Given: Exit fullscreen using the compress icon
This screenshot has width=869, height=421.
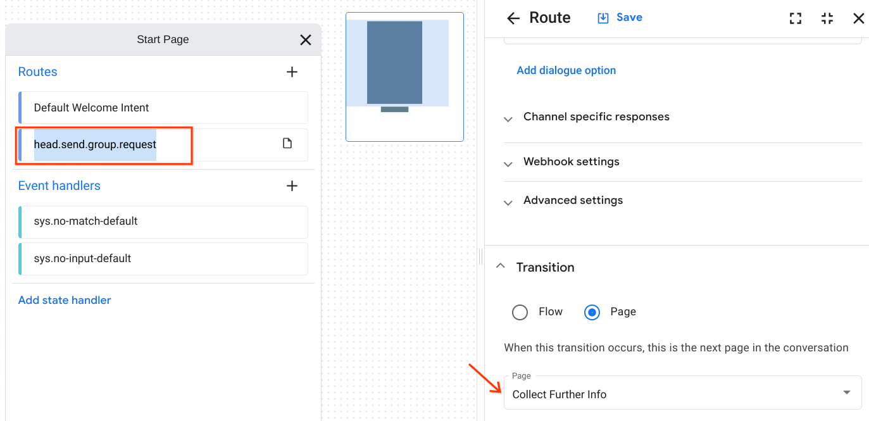Looking at the screenshot, I should pyautogui.click(x=827, y=18).
